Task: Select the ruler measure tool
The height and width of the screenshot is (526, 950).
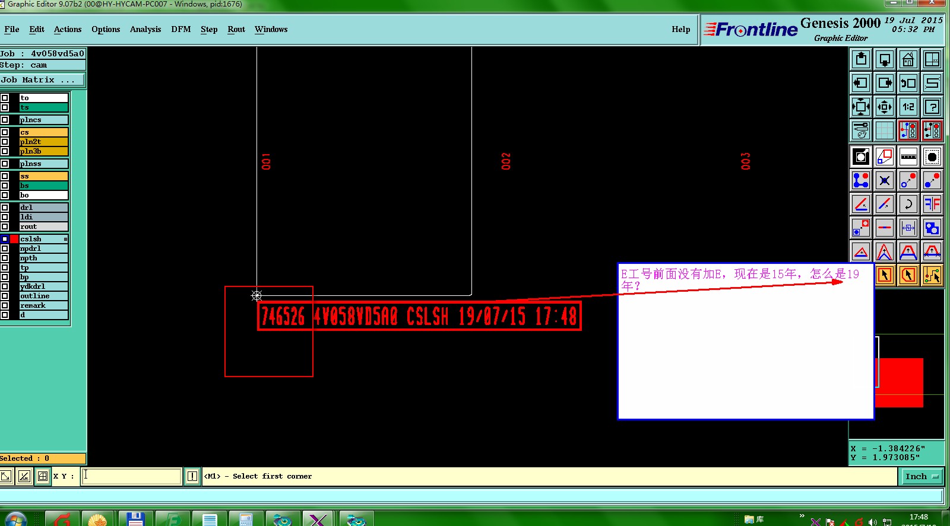Action: (908, 157)
